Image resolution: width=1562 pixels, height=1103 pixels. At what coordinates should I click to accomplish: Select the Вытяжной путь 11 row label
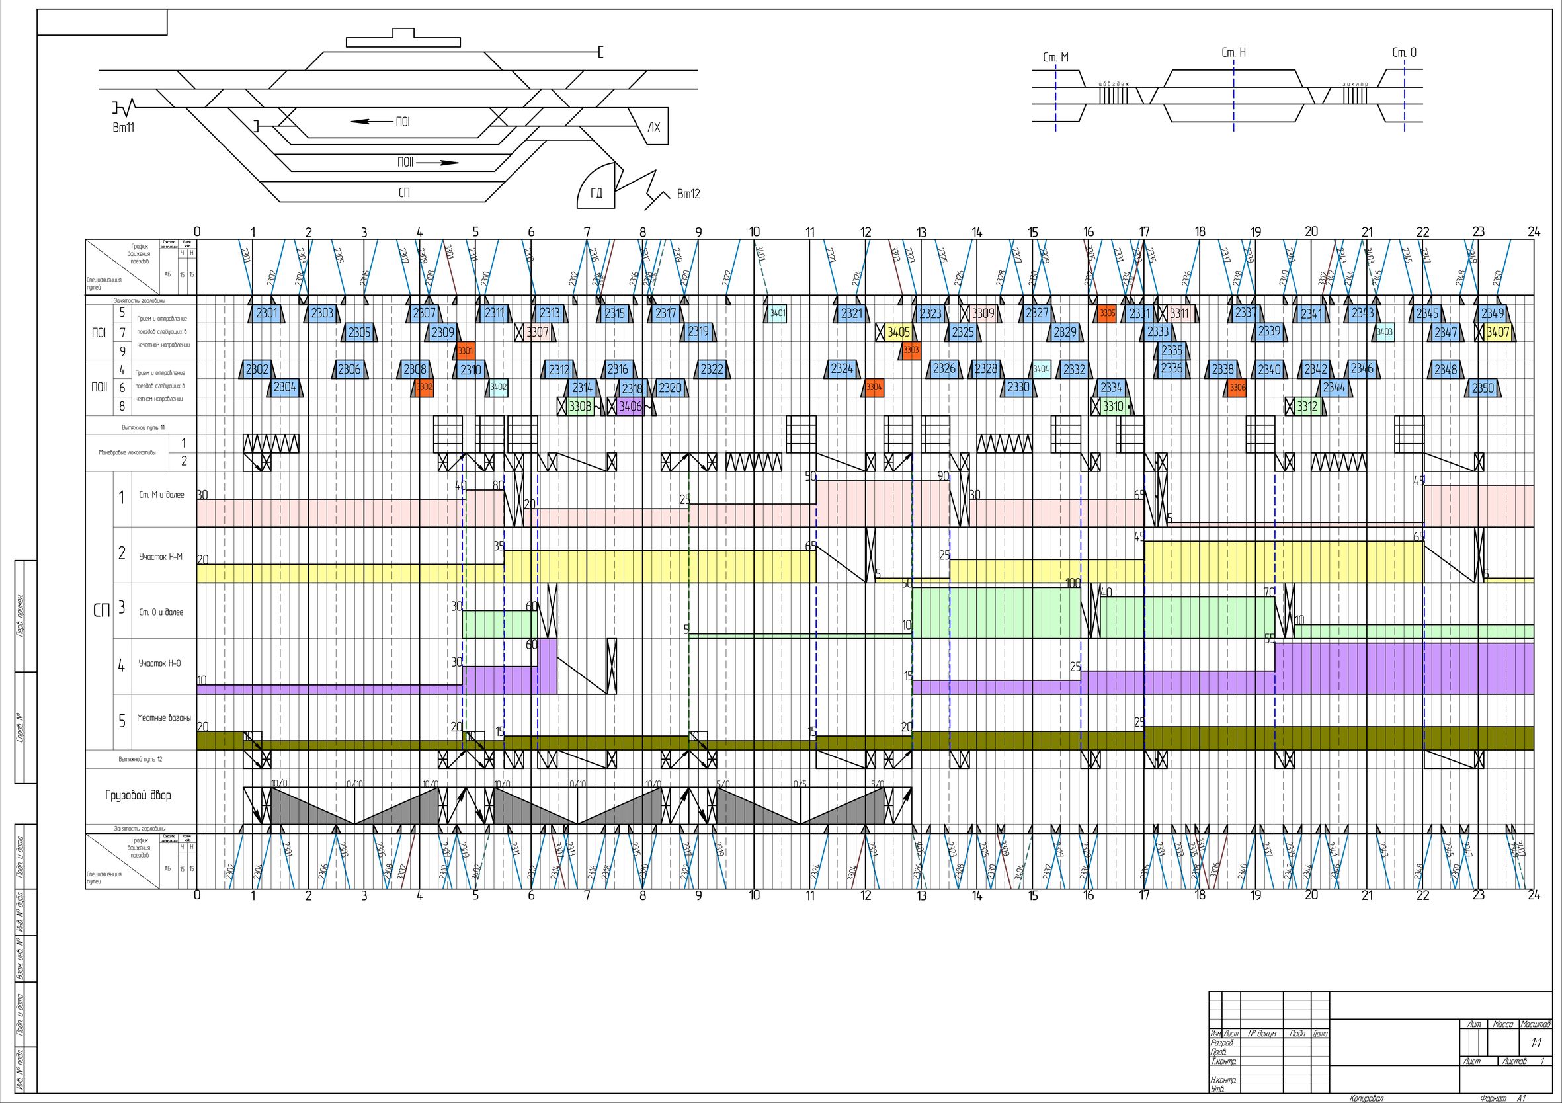[x=143, y=427]
